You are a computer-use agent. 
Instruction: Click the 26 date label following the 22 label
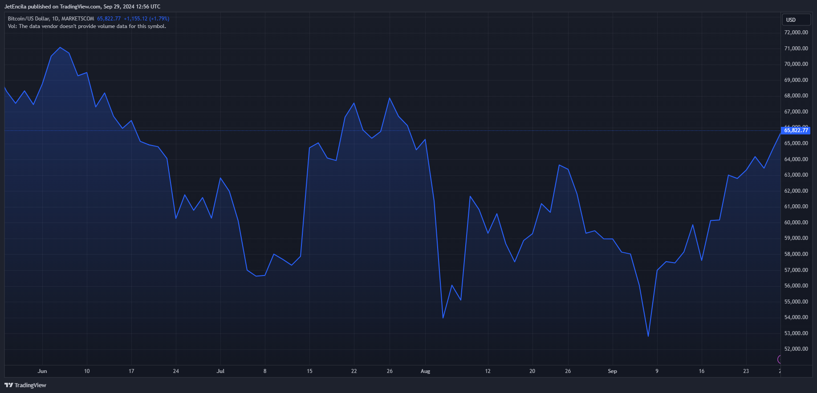pyautogui.click(x=390, y=371)
